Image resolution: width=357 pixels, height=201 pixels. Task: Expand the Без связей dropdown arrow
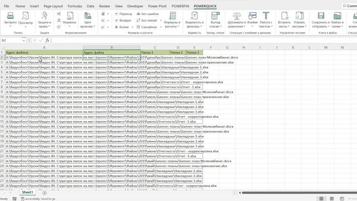click(x=161, y=21)
